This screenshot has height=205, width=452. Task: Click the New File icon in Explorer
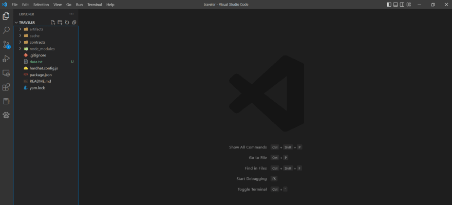53,23
